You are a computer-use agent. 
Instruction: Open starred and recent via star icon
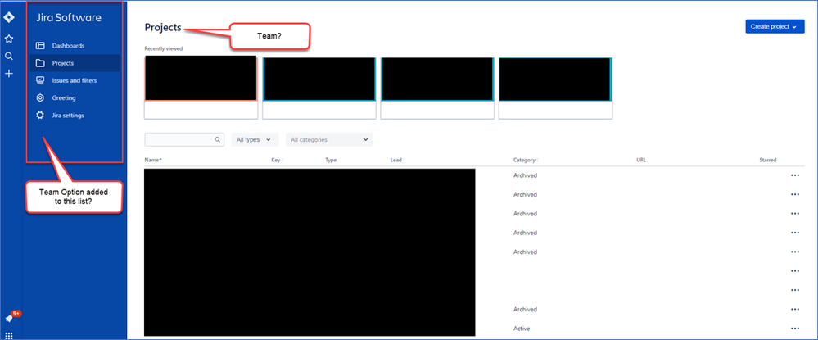[x=9, y=39]
